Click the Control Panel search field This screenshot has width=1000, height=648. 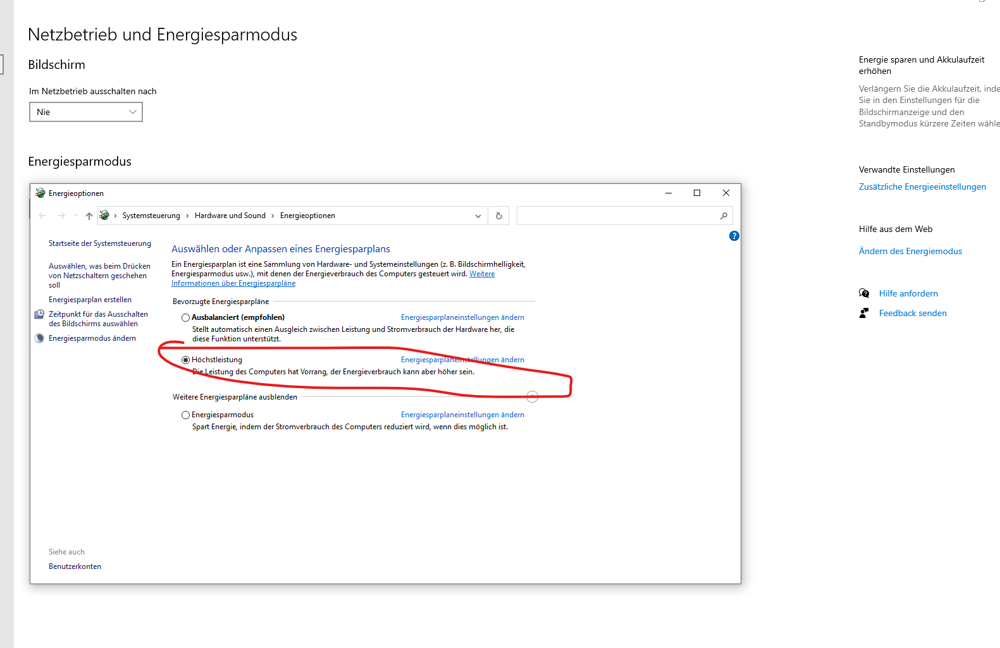pos(617,216)
